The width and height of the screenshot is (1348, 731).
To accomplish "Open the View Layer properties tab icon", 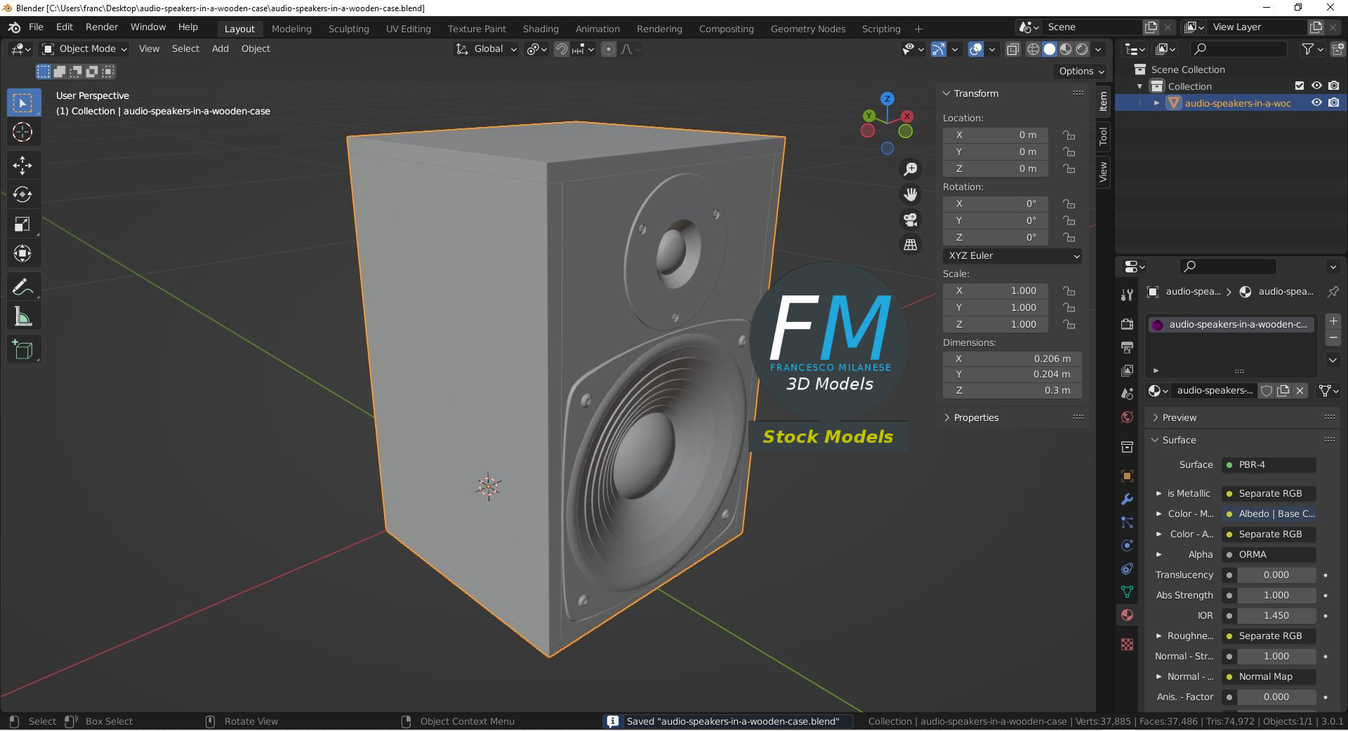I will pyautogui.click(x=1127, y=370).
